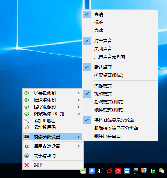This screenshot has height=178, width=167.
Task: Open the red G tray icon
Action: [x=109, y=171]
